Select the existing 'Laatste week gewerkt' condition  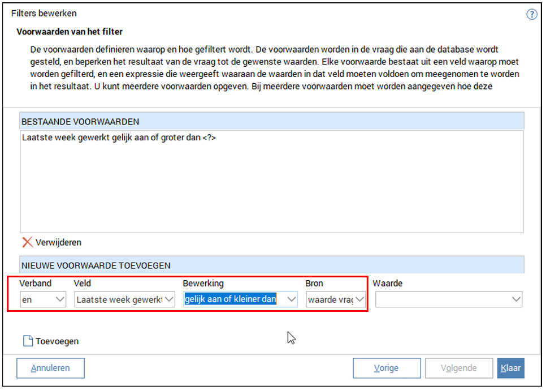pos(119,137)
